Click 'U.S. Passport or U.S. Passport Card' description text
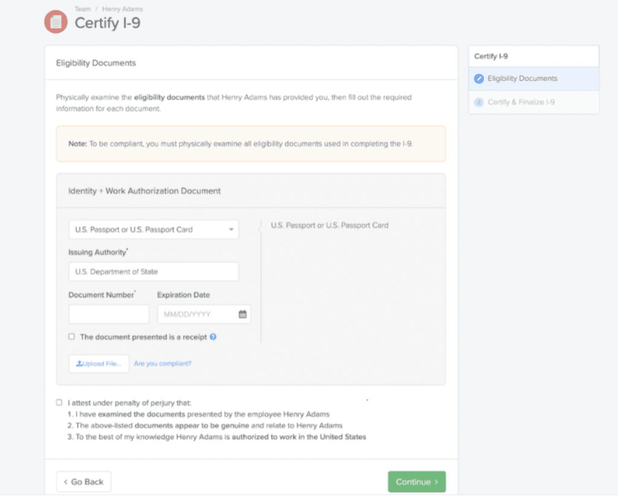The width and height of the screenshot is (618, 497). point(330,225)
